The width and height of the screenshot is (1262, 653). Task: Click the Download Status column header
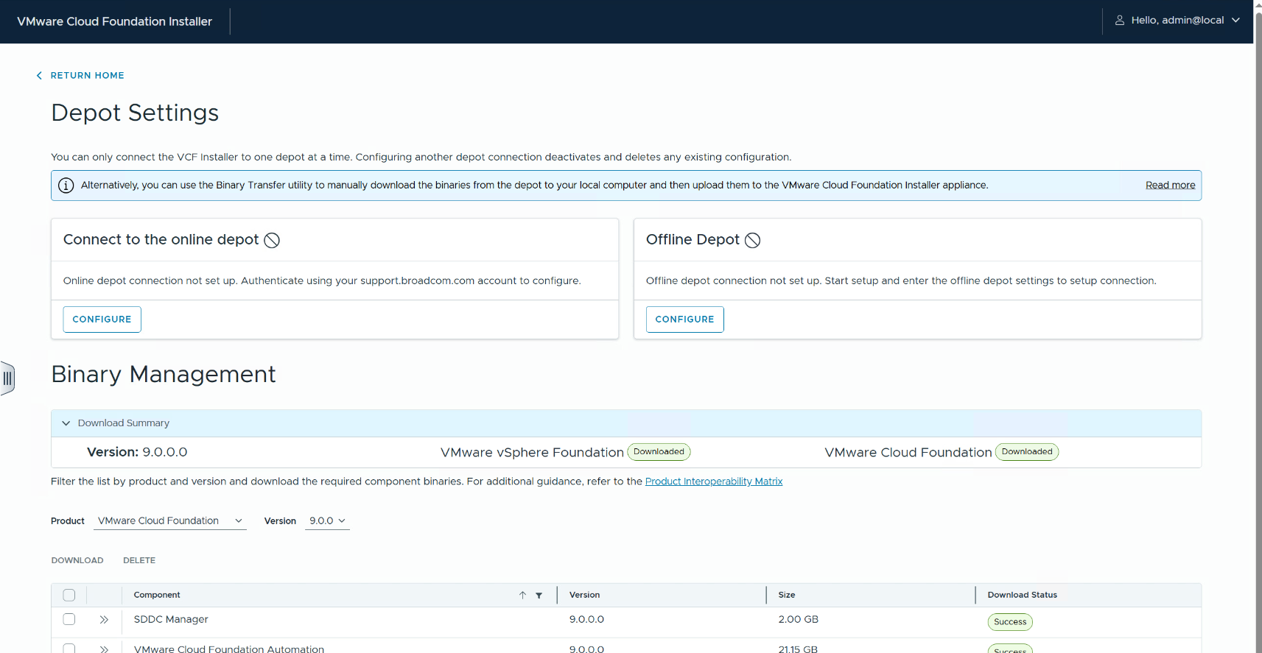(x=1022, y=596)
